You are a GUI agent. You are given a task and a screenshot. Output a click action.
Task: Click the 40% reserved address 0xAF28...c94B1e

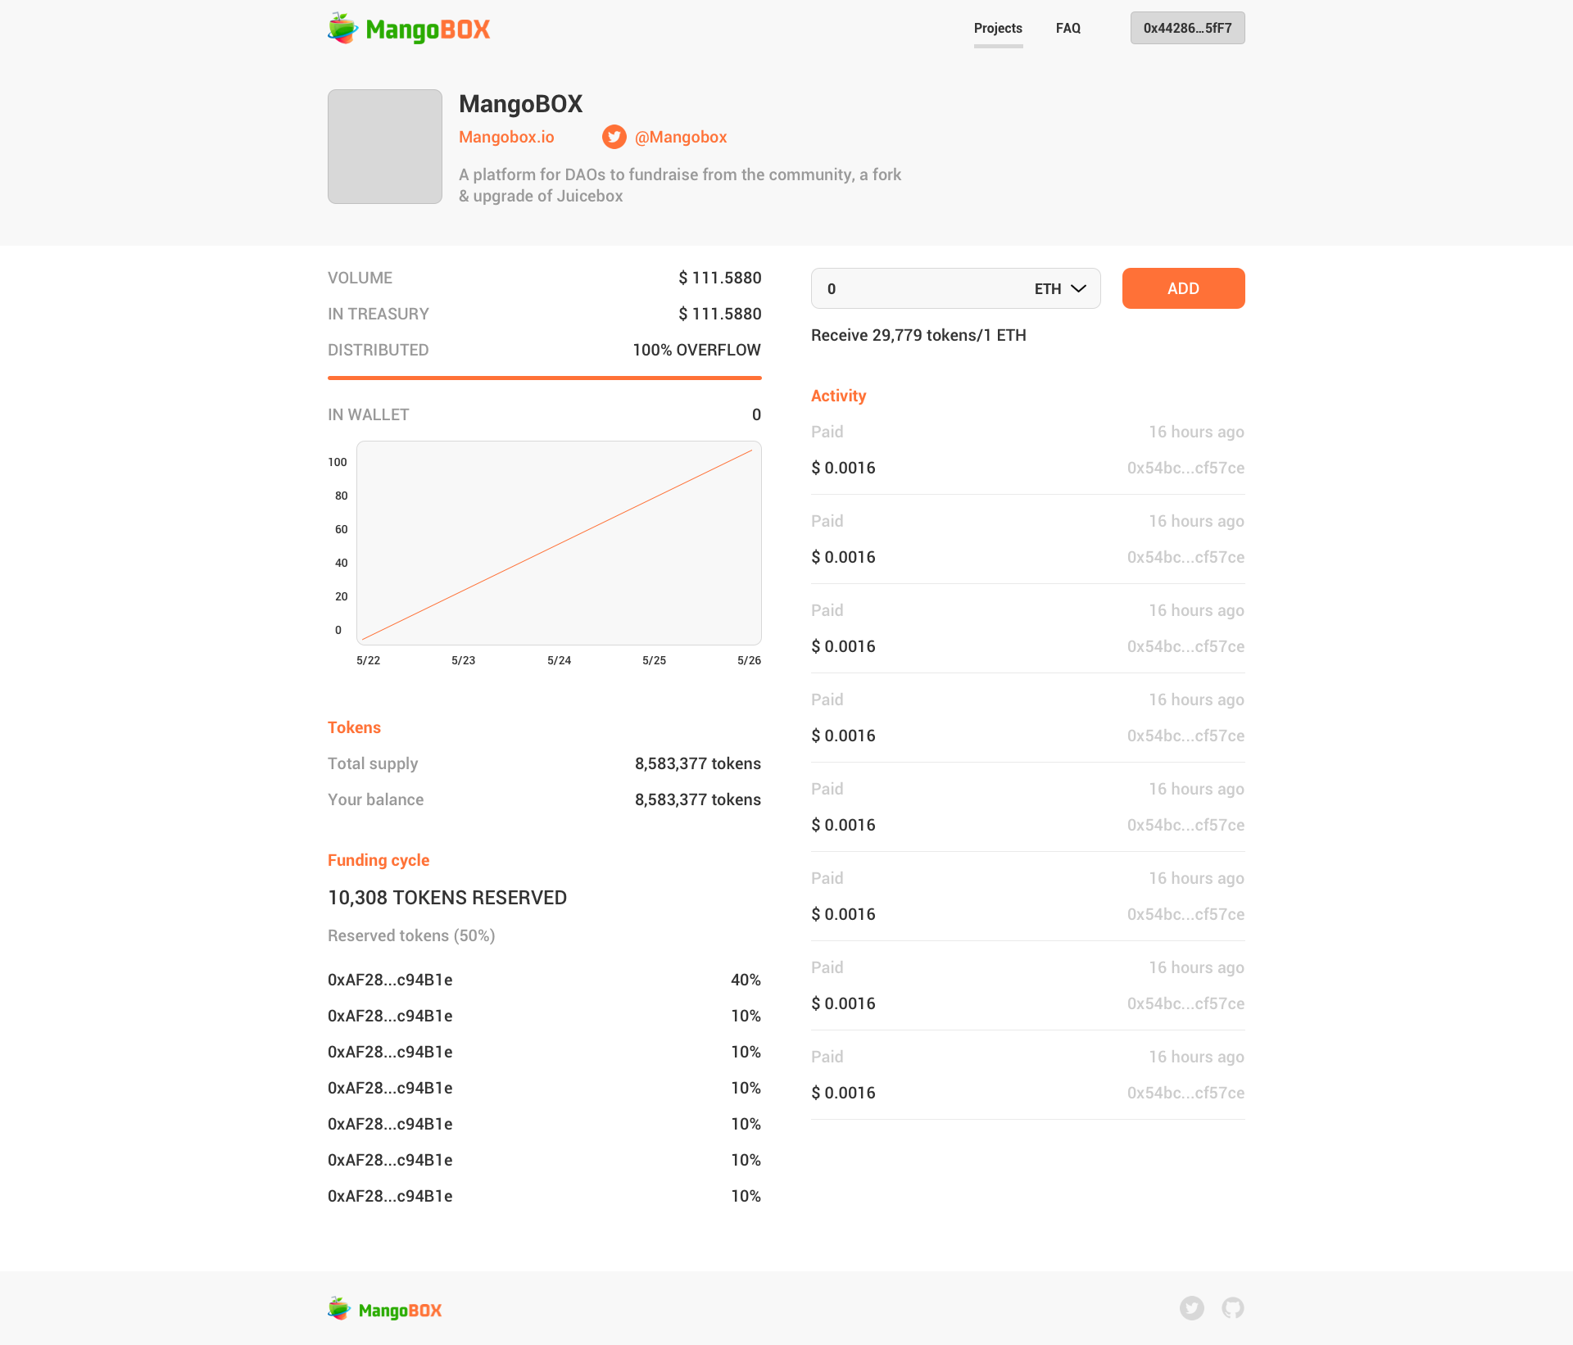coord(390,980)
